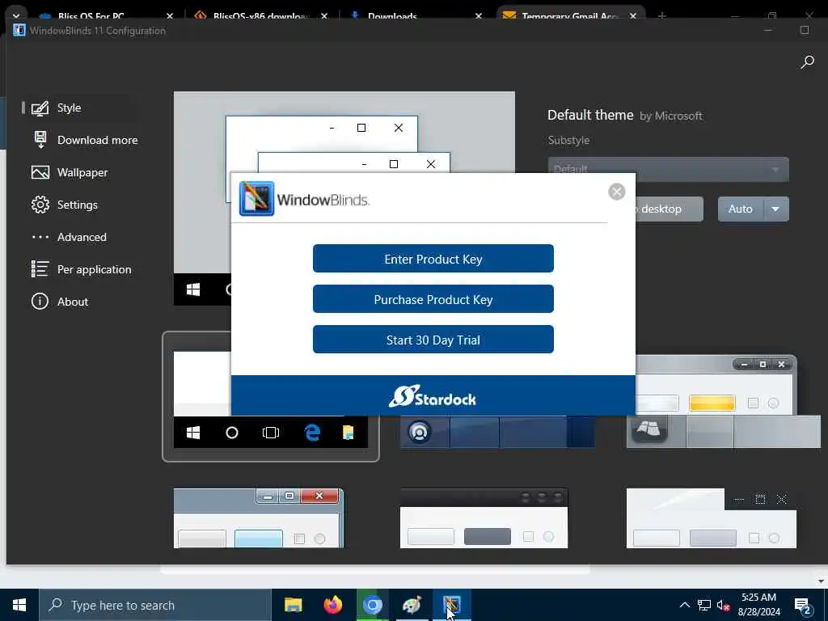Open File Explorer from the taskbar
Screen dimensions: 828x621
pos(293,605)
